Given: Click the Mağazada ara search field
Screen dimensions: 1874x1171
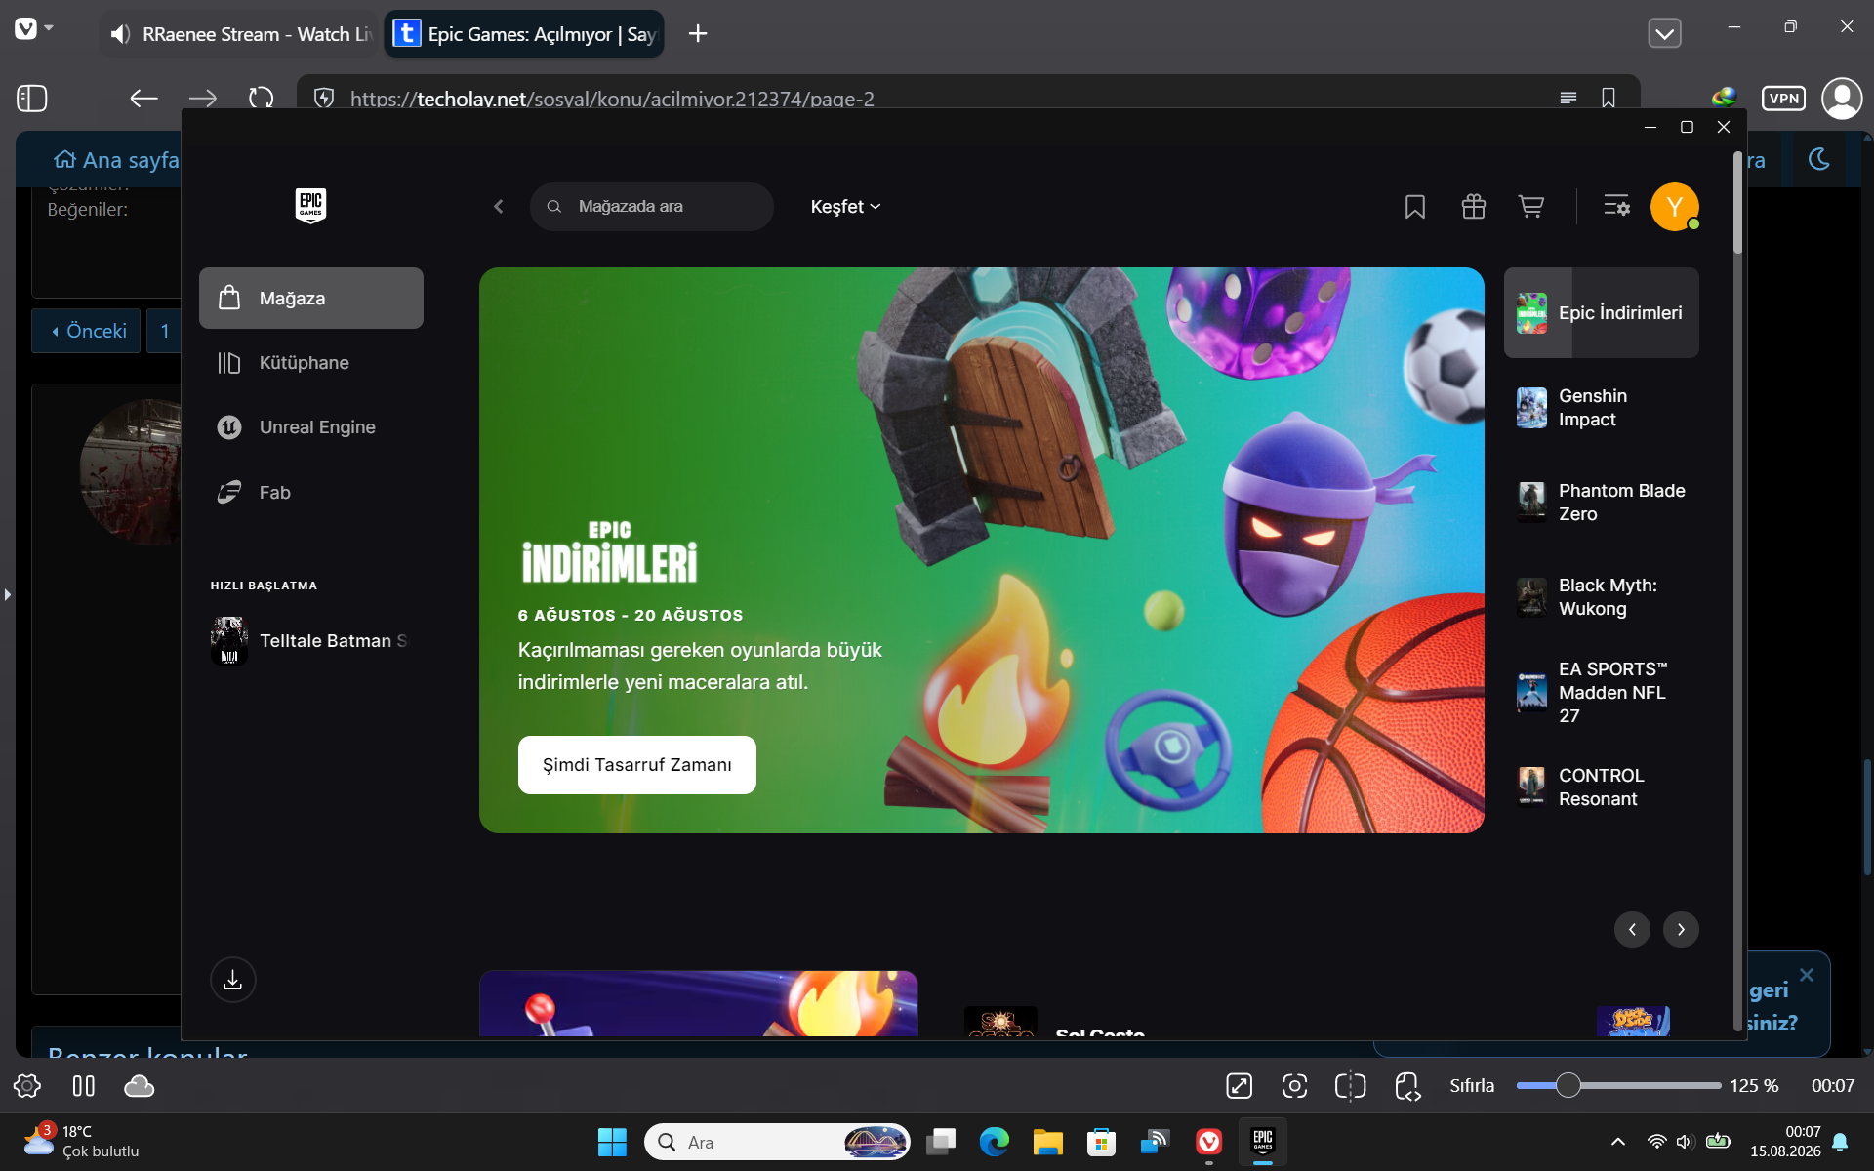Looking at the screenshot, I should (652, 207).
